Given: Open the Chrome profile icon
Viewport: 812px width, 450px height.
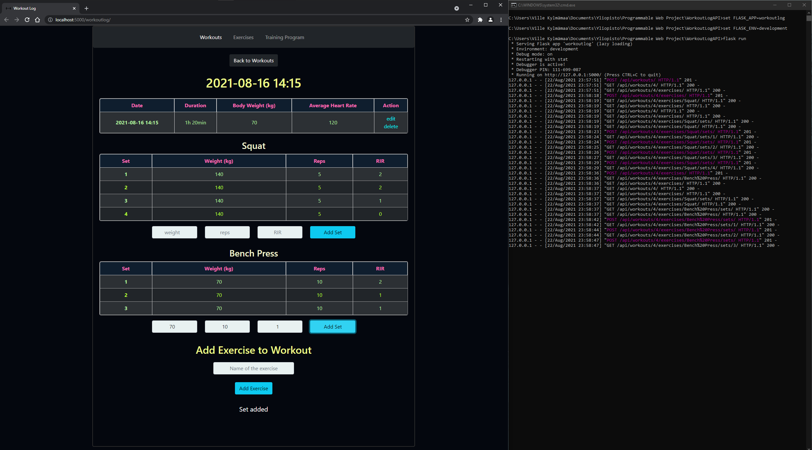Looking at the screenshot, I should pyautogui.click(x=490, y=20).
